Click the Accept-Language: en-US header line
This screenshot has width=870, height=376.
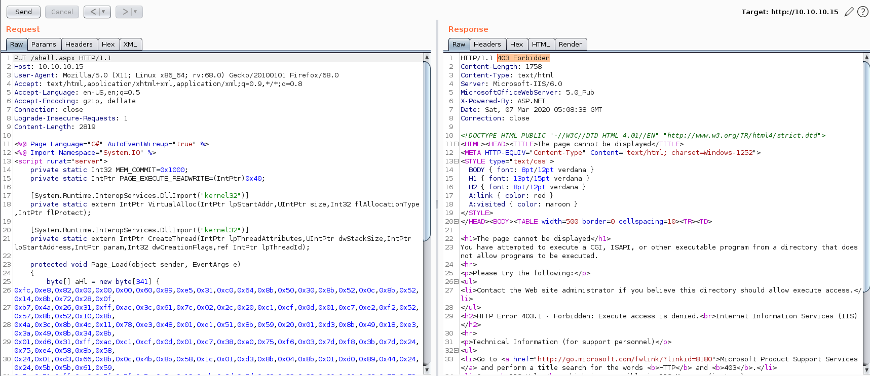(77, 93)
